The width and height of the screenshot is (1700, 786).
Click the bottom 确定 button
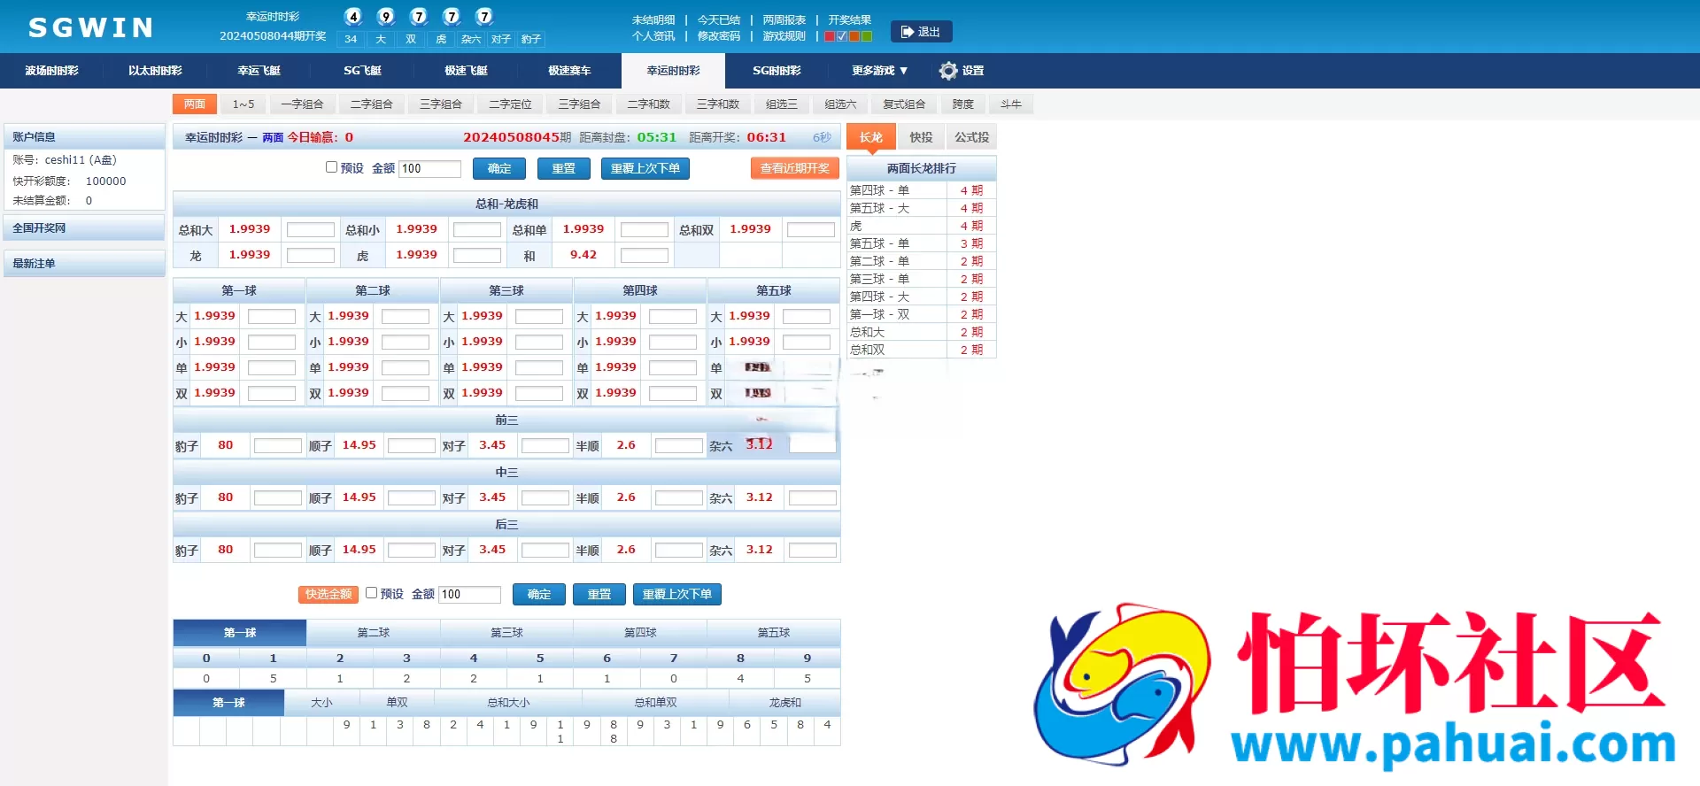pyautogui.click(x=539, y=594)
